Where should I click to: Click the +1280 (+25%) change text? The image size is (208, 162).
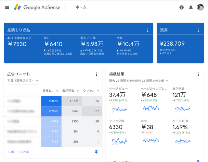pyautogui.click(x=117, y=133)
